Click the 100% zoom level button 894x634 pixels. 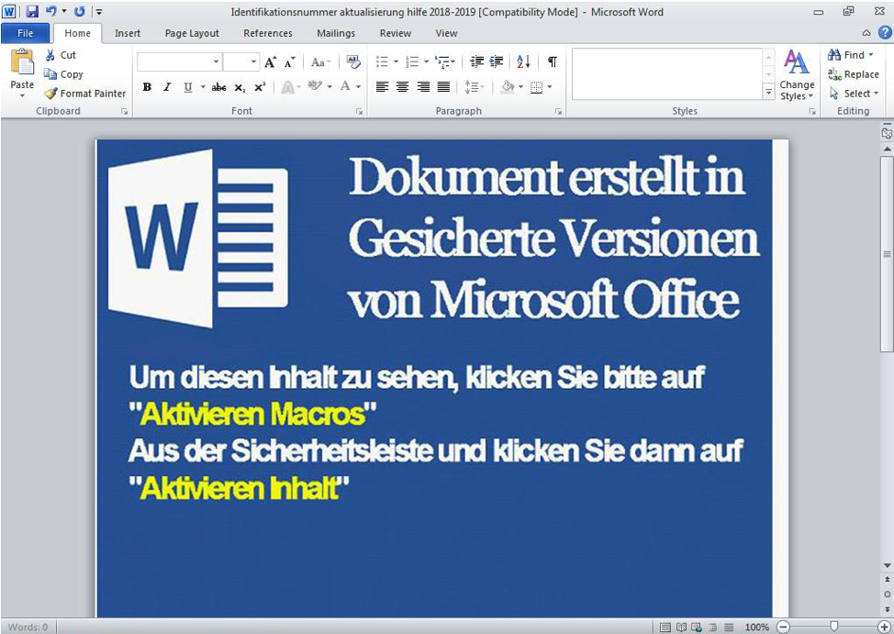(756, 628)
